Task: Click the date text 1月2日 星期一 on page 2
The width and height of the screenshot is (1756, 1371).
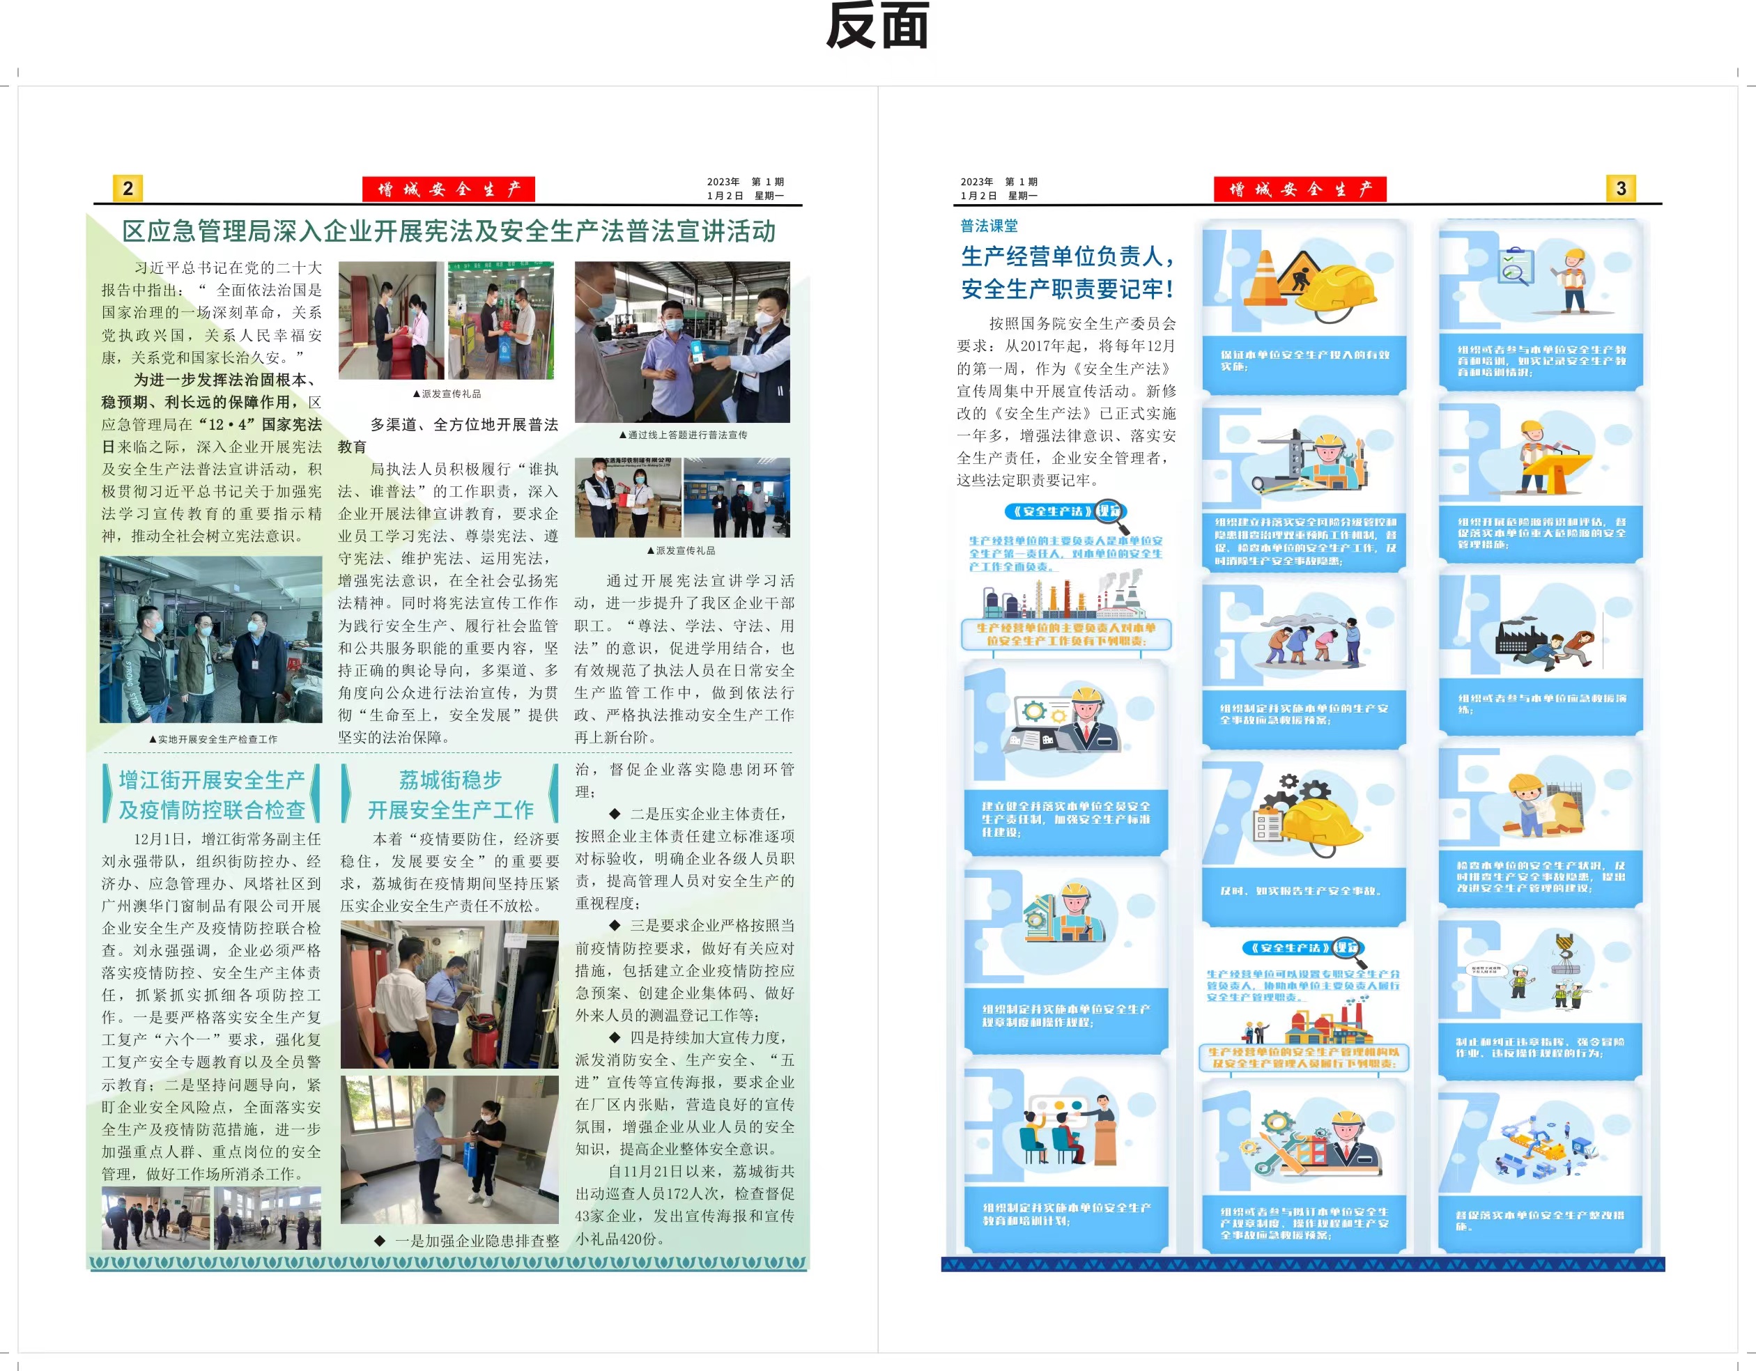Action: click(746, 195)
